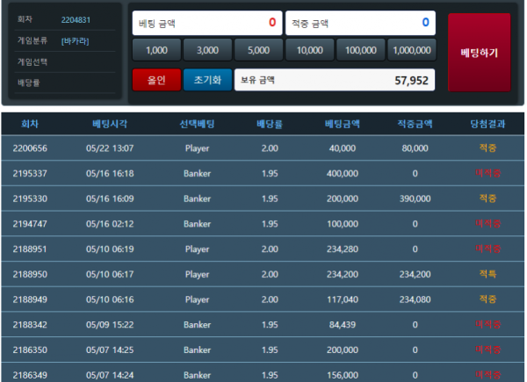527x382 pixels.
Task: Click the red 올인 all-in button
Action: [155, 80]
